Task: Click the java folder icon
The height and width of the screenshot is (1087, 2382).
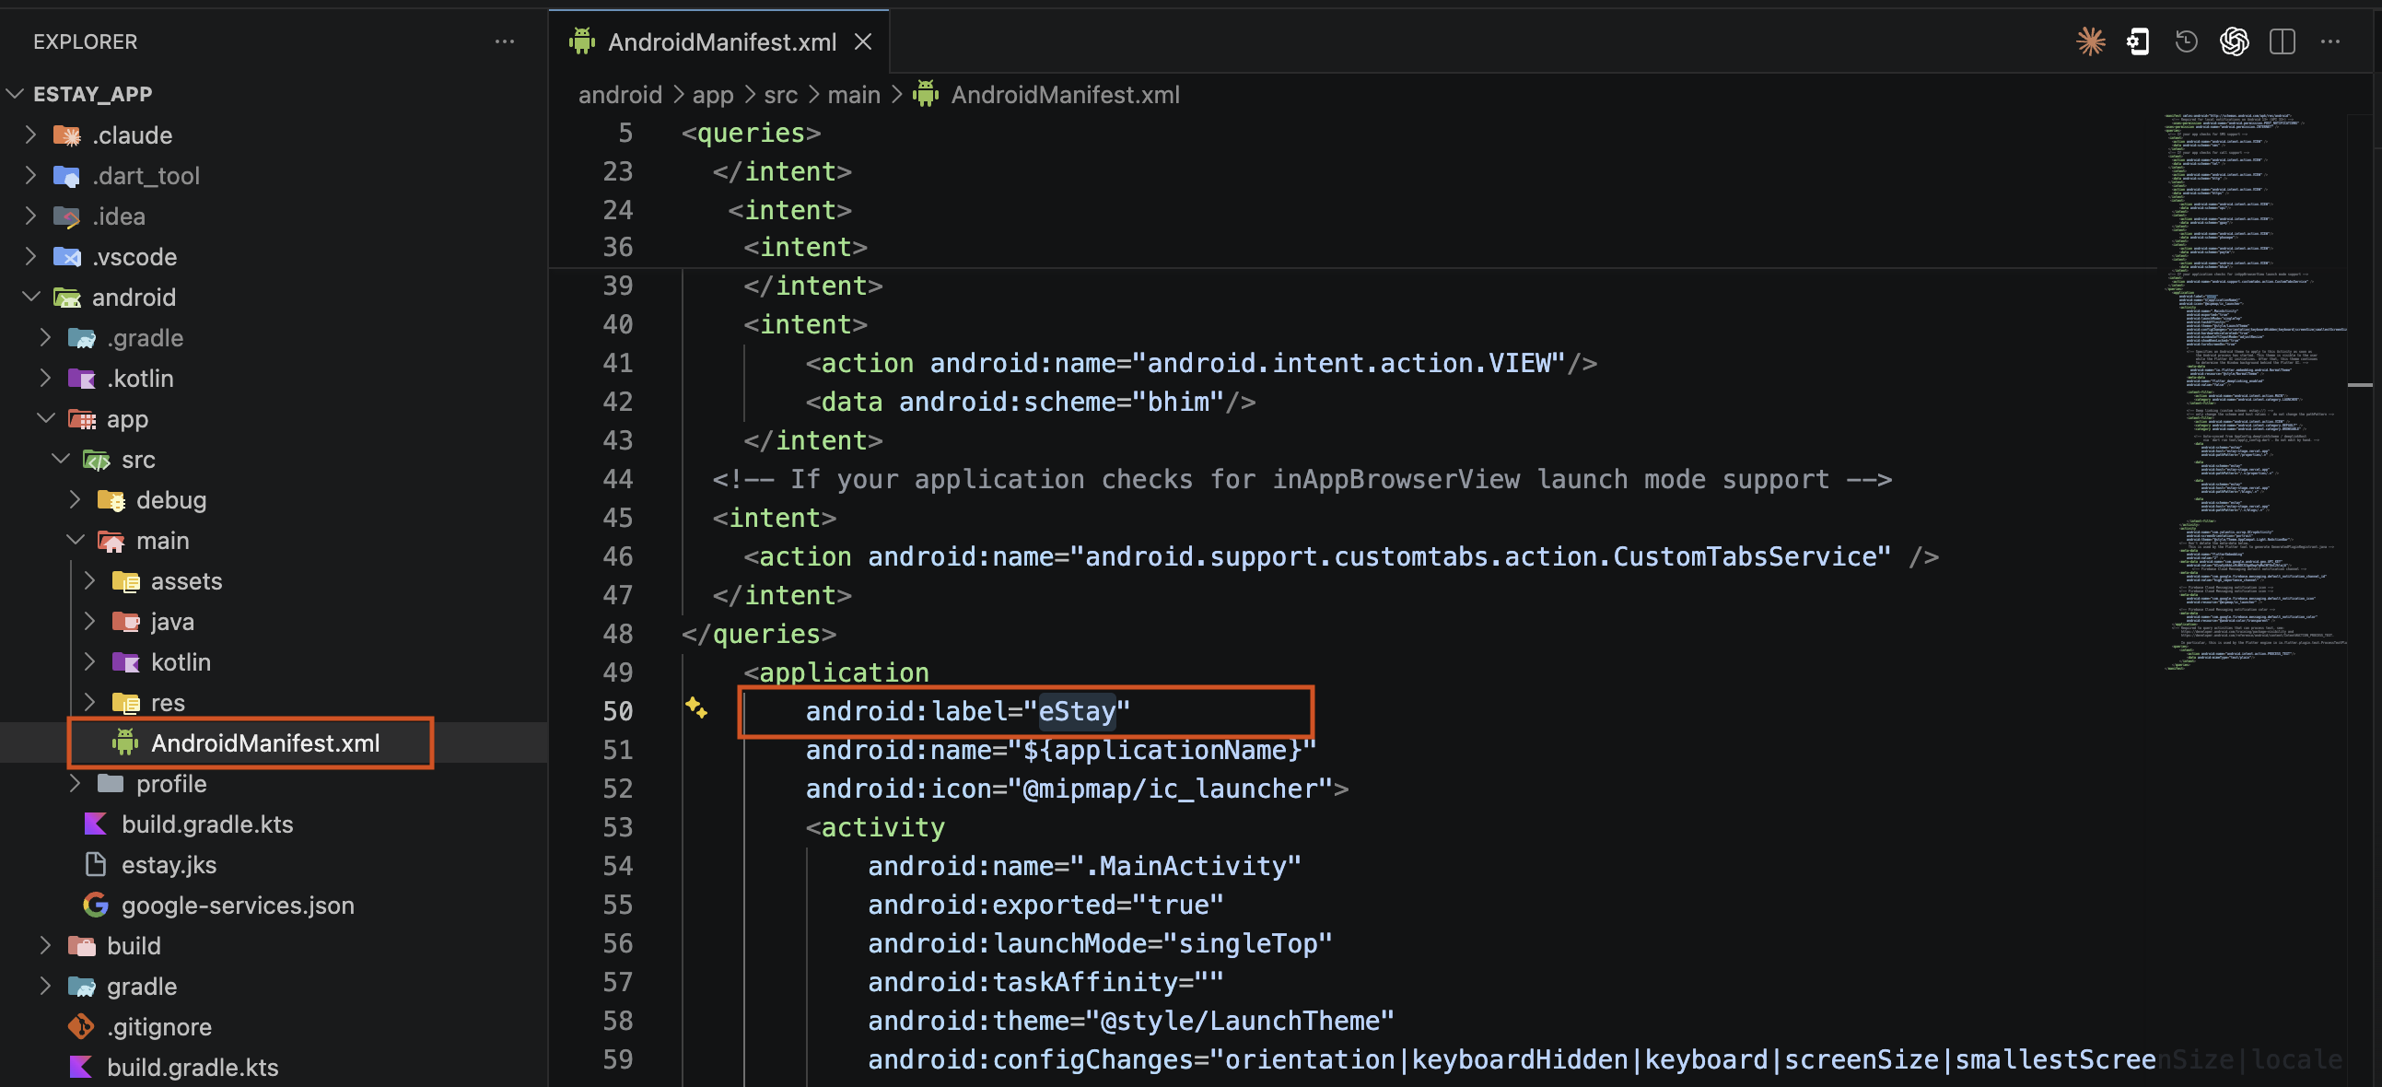Action: click(126, 621)
